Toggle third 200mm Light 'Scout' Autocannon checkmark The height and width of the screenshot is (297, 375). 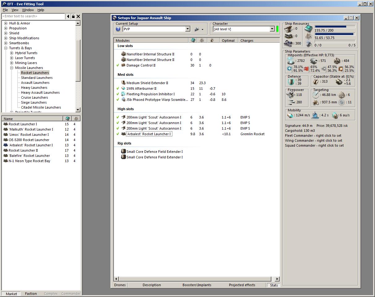(x=118, y=128)
